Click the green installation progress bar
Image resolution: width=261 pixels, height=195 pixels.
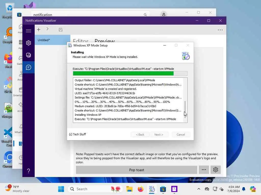tap(130, 73)
